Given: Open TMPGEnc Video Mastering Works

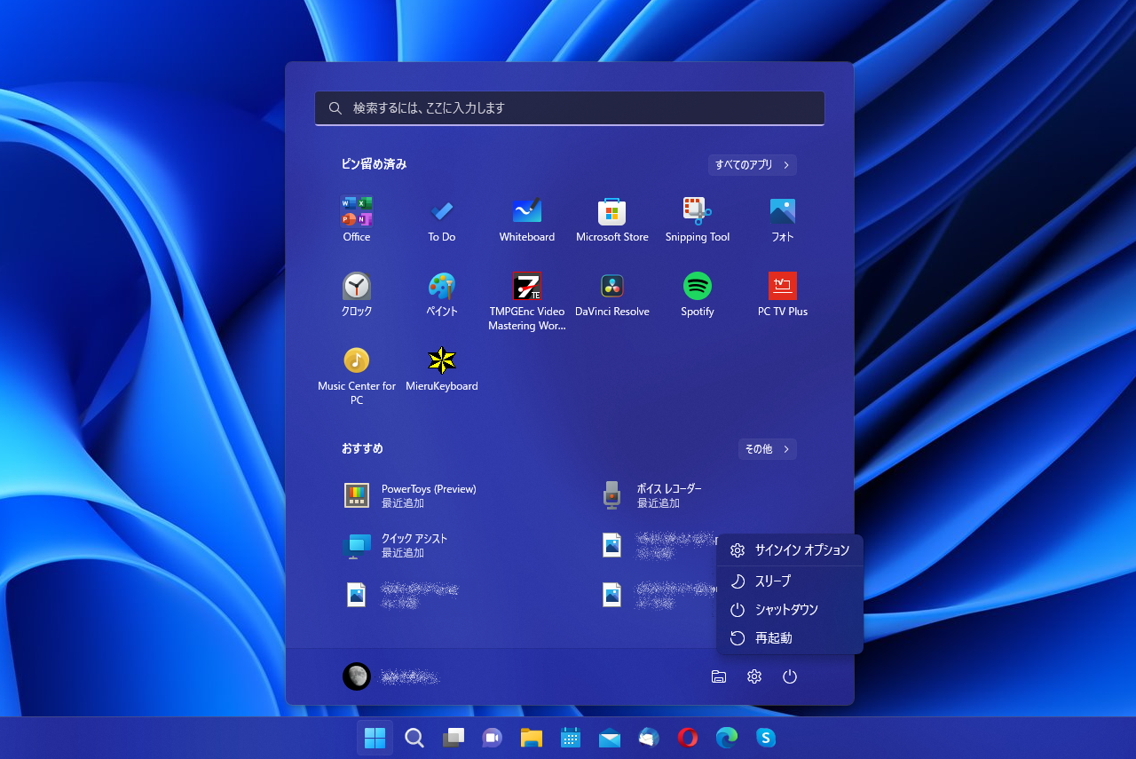Looking at the screenshot, I should (x=527, y=301).
